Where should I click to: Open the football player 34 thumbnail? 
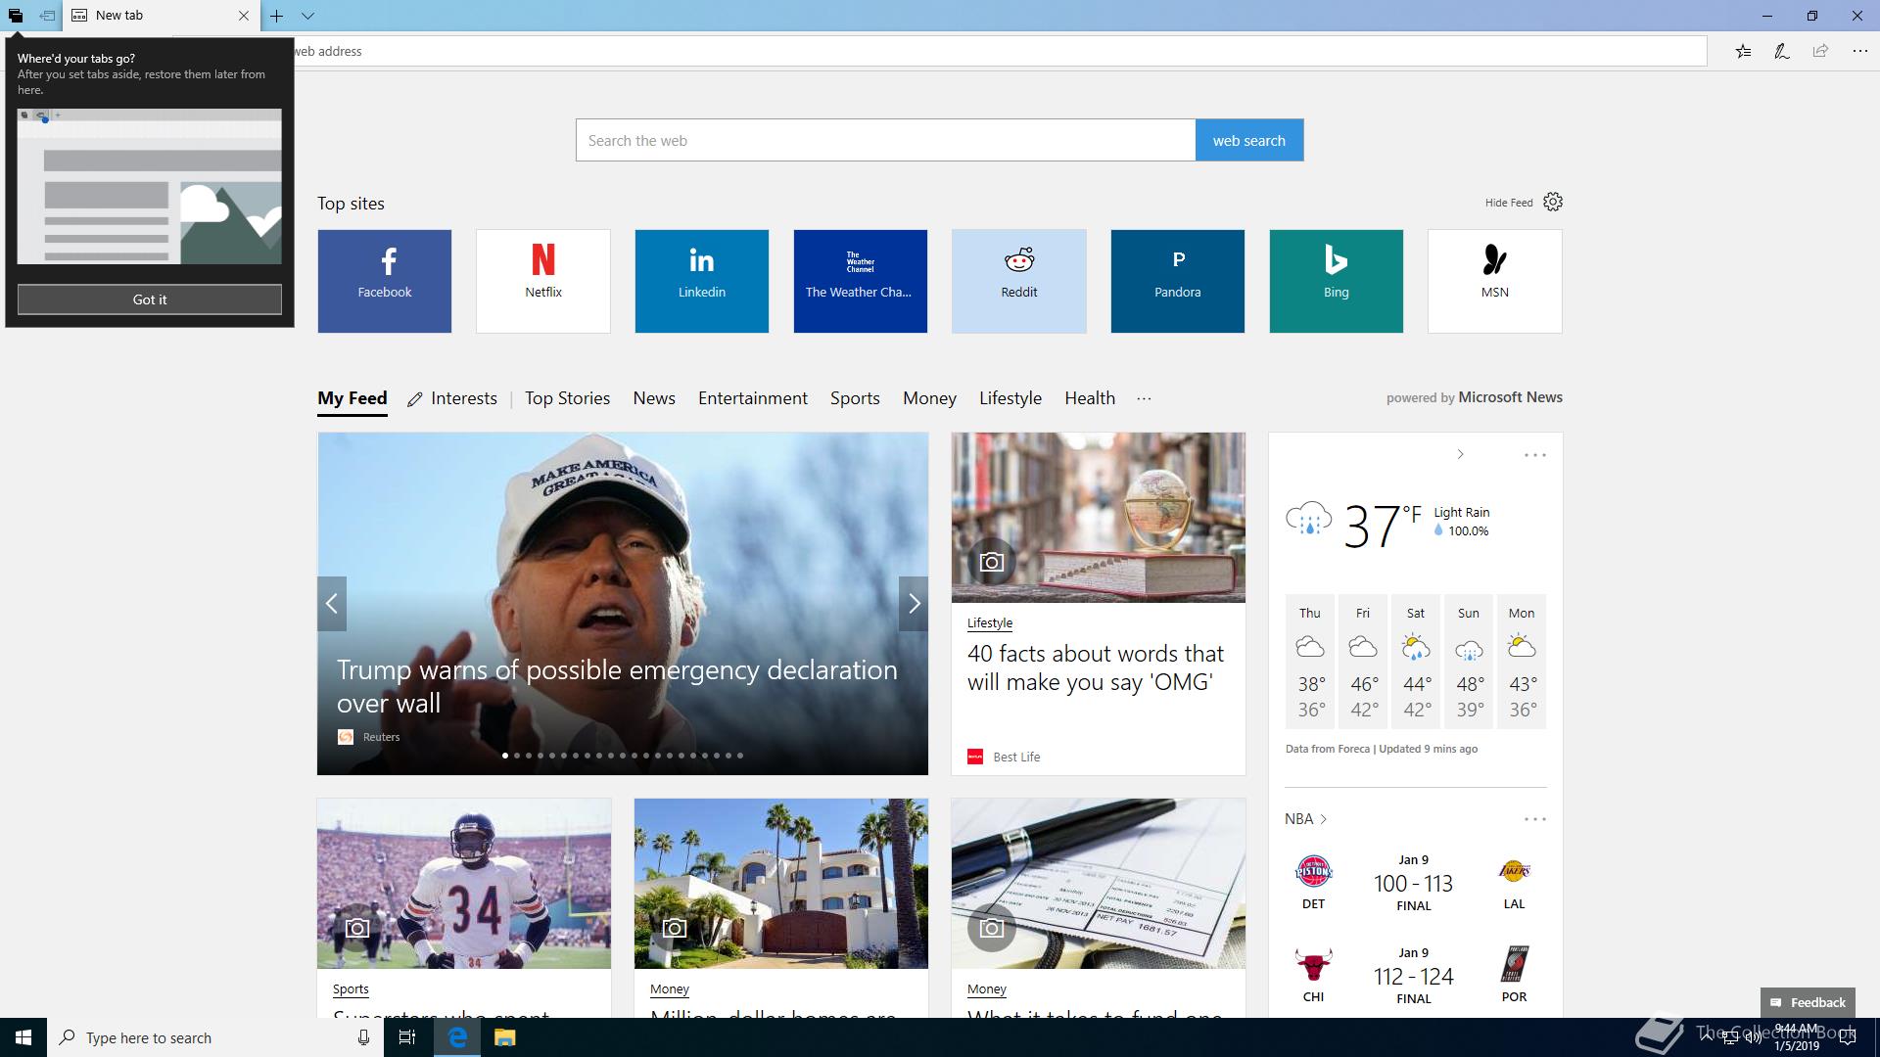pos(464,884)
